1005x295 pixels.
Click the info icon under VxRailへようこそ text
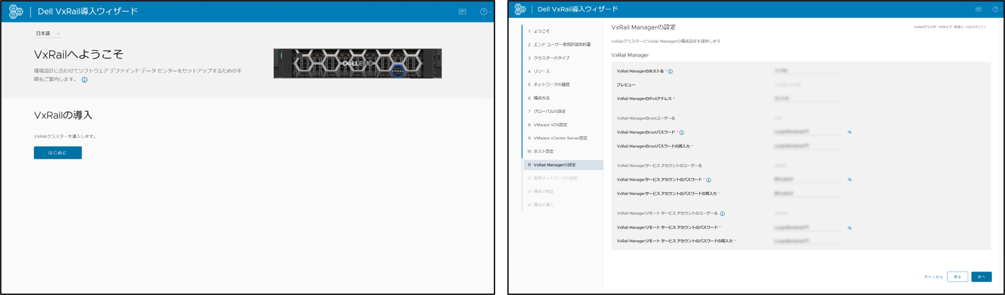(84, 80)
